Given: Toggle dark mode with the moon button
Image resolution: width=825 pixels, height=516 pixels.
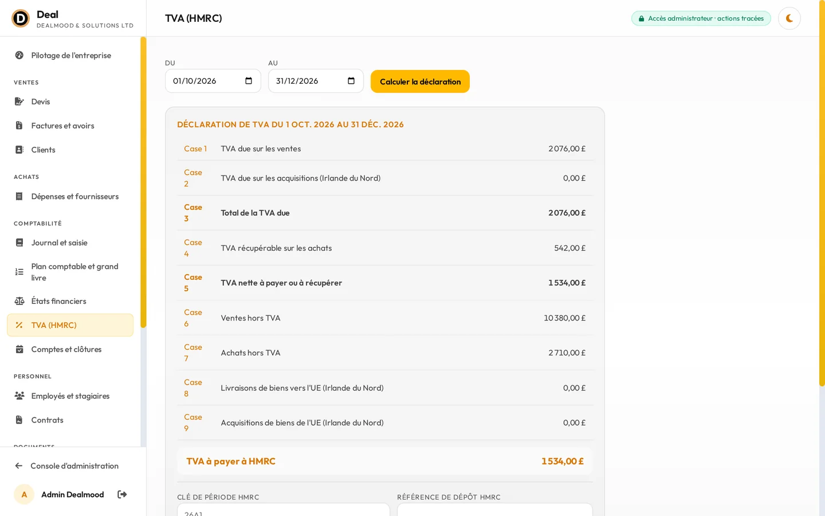Looking at the screenshot, I should (x=789, y=18).
